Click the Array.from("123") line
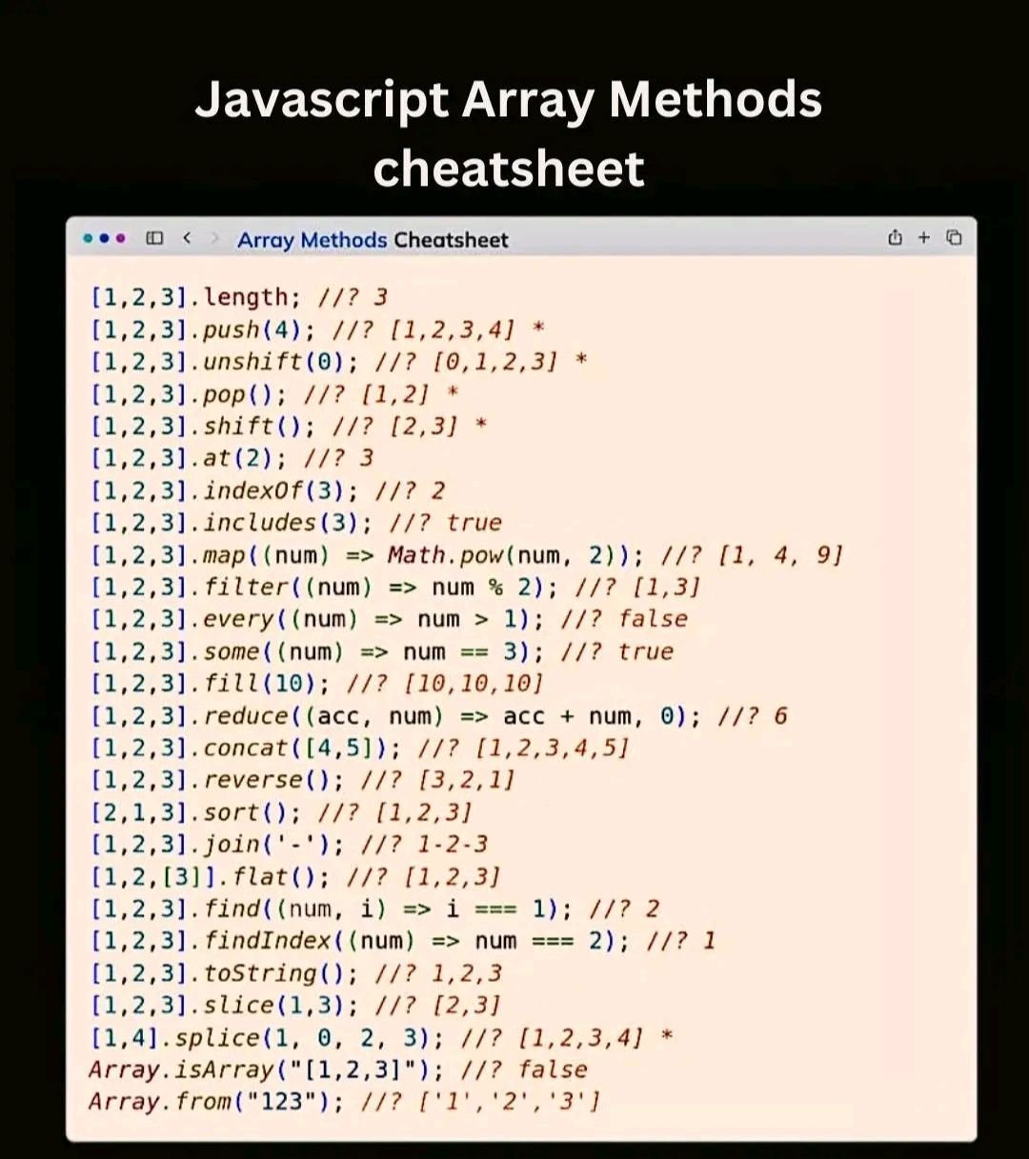The image size is (1029, 1159). pyautogui.click(x=344, y=1102)
